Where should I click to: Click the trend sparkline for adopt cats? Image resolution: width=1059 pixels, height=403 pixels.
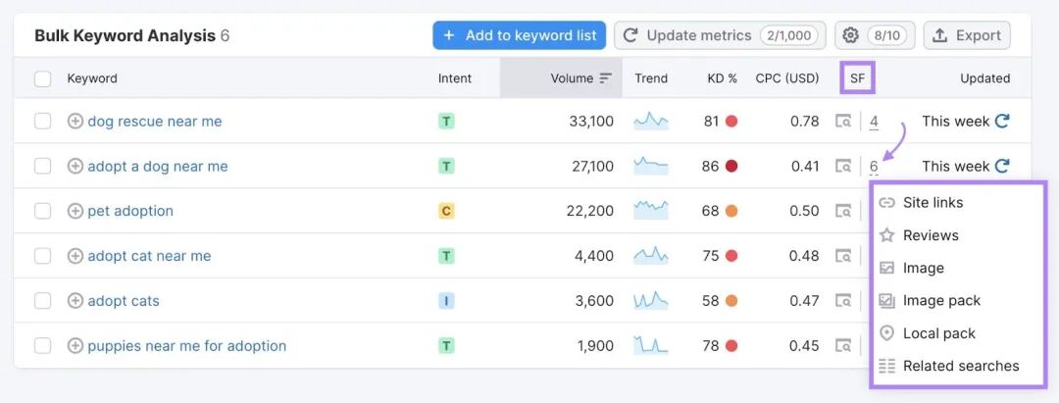[651, 301]
